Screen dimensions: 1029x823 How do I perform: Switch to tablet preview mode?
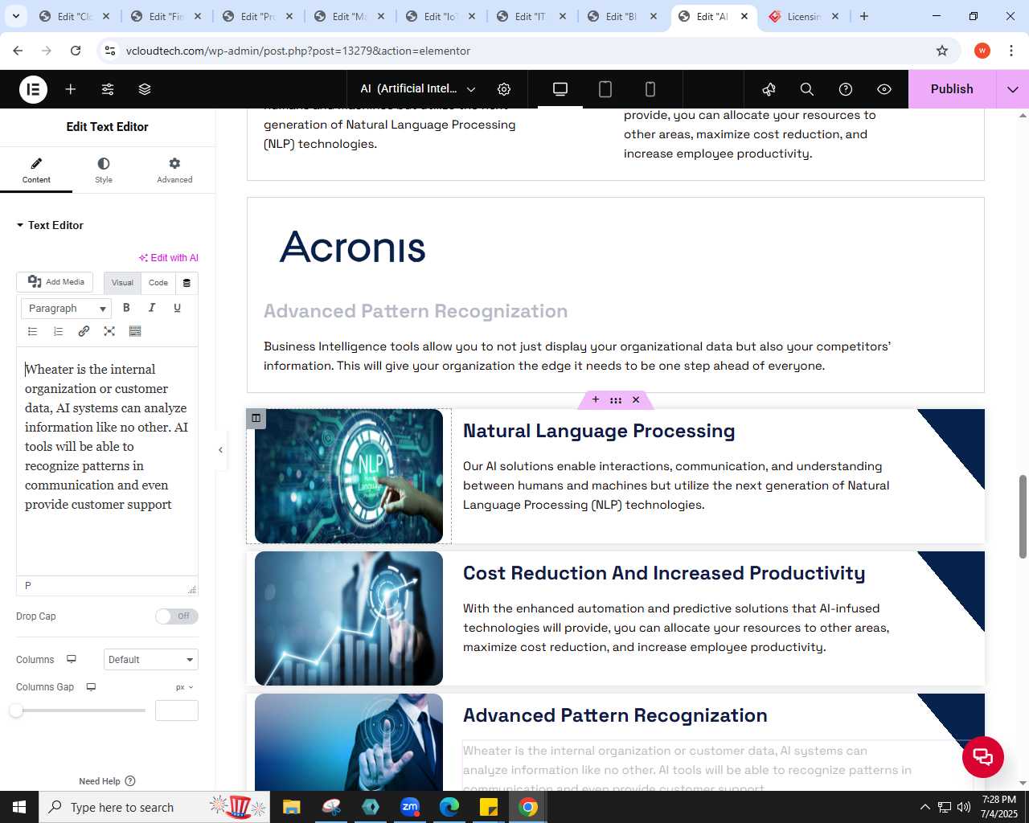tap(605, 89)
